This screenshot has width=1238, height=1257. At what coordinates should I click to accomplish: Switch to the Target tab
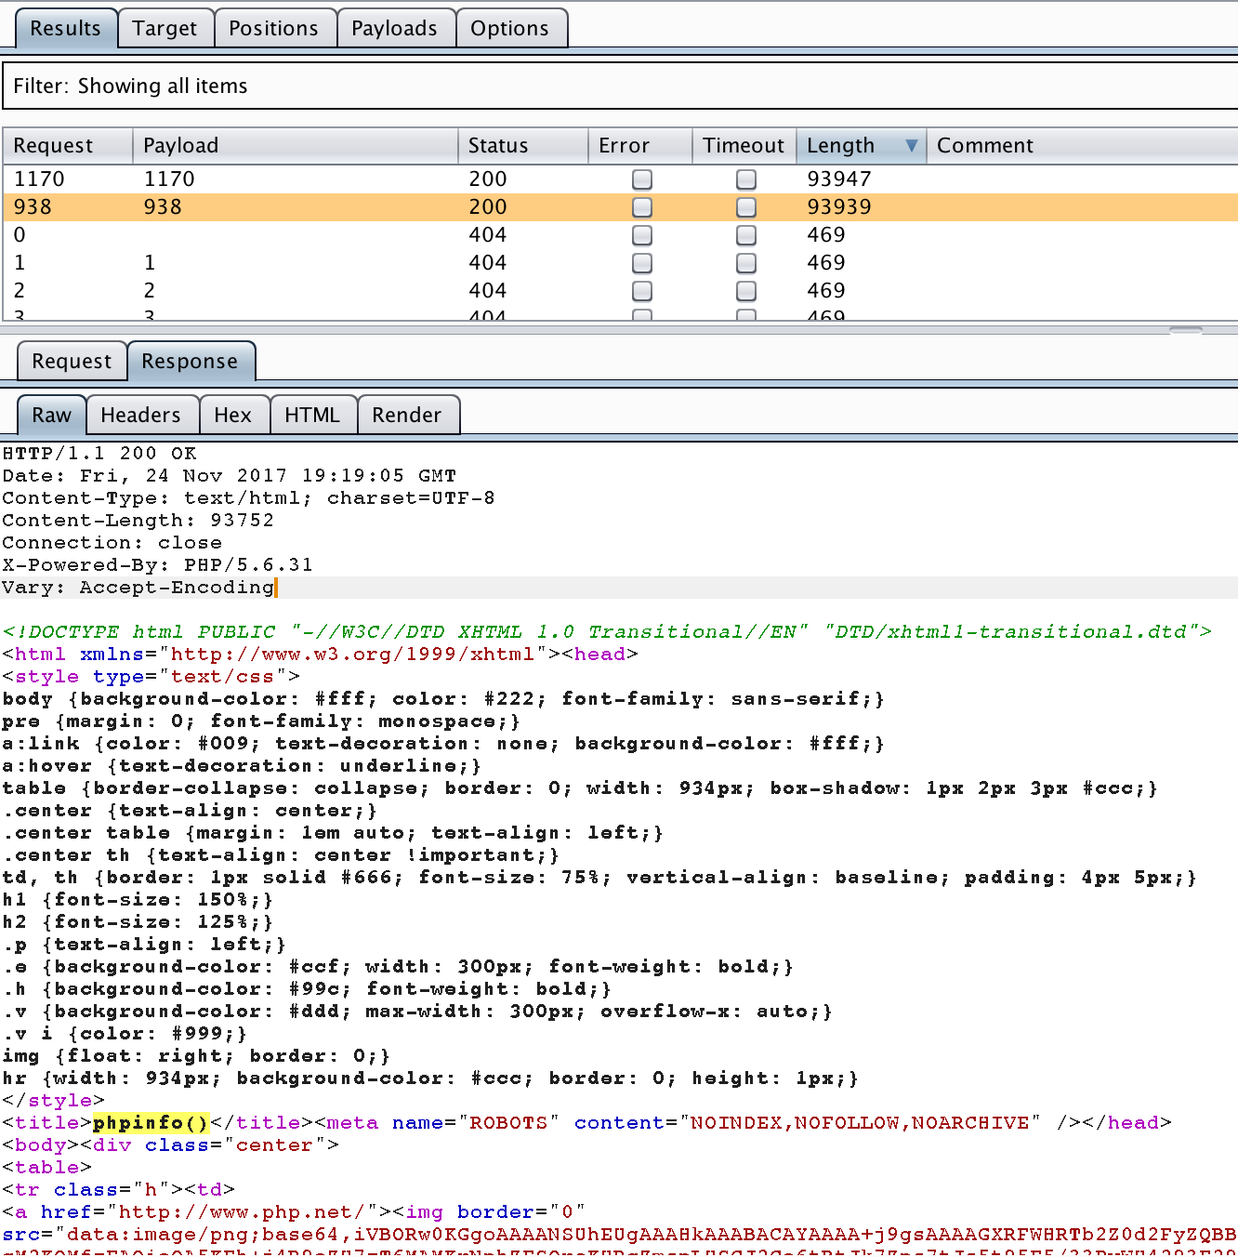point(165,28)
